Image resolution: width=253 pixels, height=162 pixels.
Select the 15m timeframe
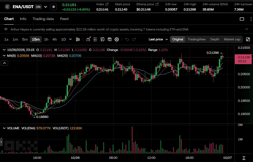pyautogui.click(x=36, y=39)
